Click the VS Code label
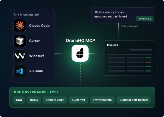Viewport: 164px width, 117px height. [36, 71]
